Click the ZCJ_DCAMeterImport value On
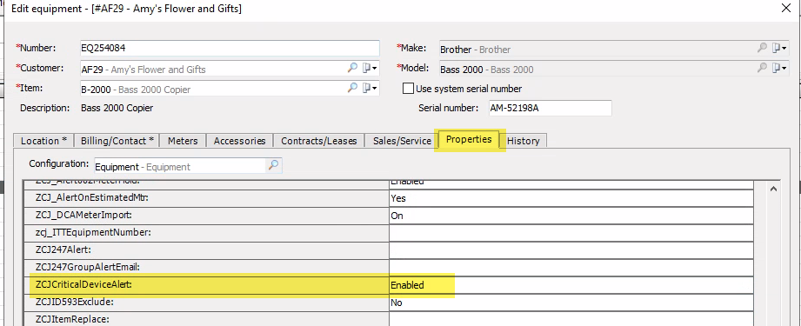Viewport: 801px width, 326px height. pos(571,215)
